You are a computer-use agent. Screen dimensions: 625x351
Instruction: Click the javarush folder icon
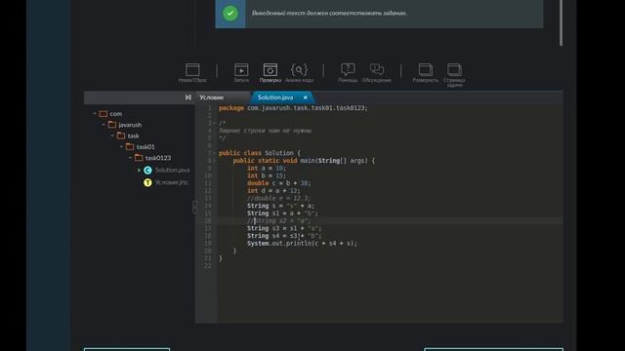point(112,125)
